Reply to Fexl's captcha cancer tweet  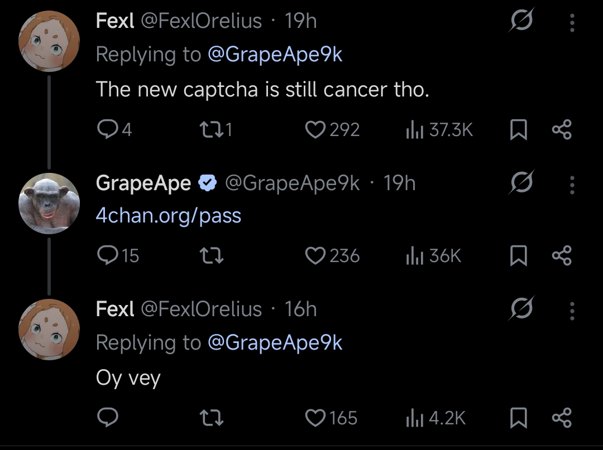click(x=114, y=129)
